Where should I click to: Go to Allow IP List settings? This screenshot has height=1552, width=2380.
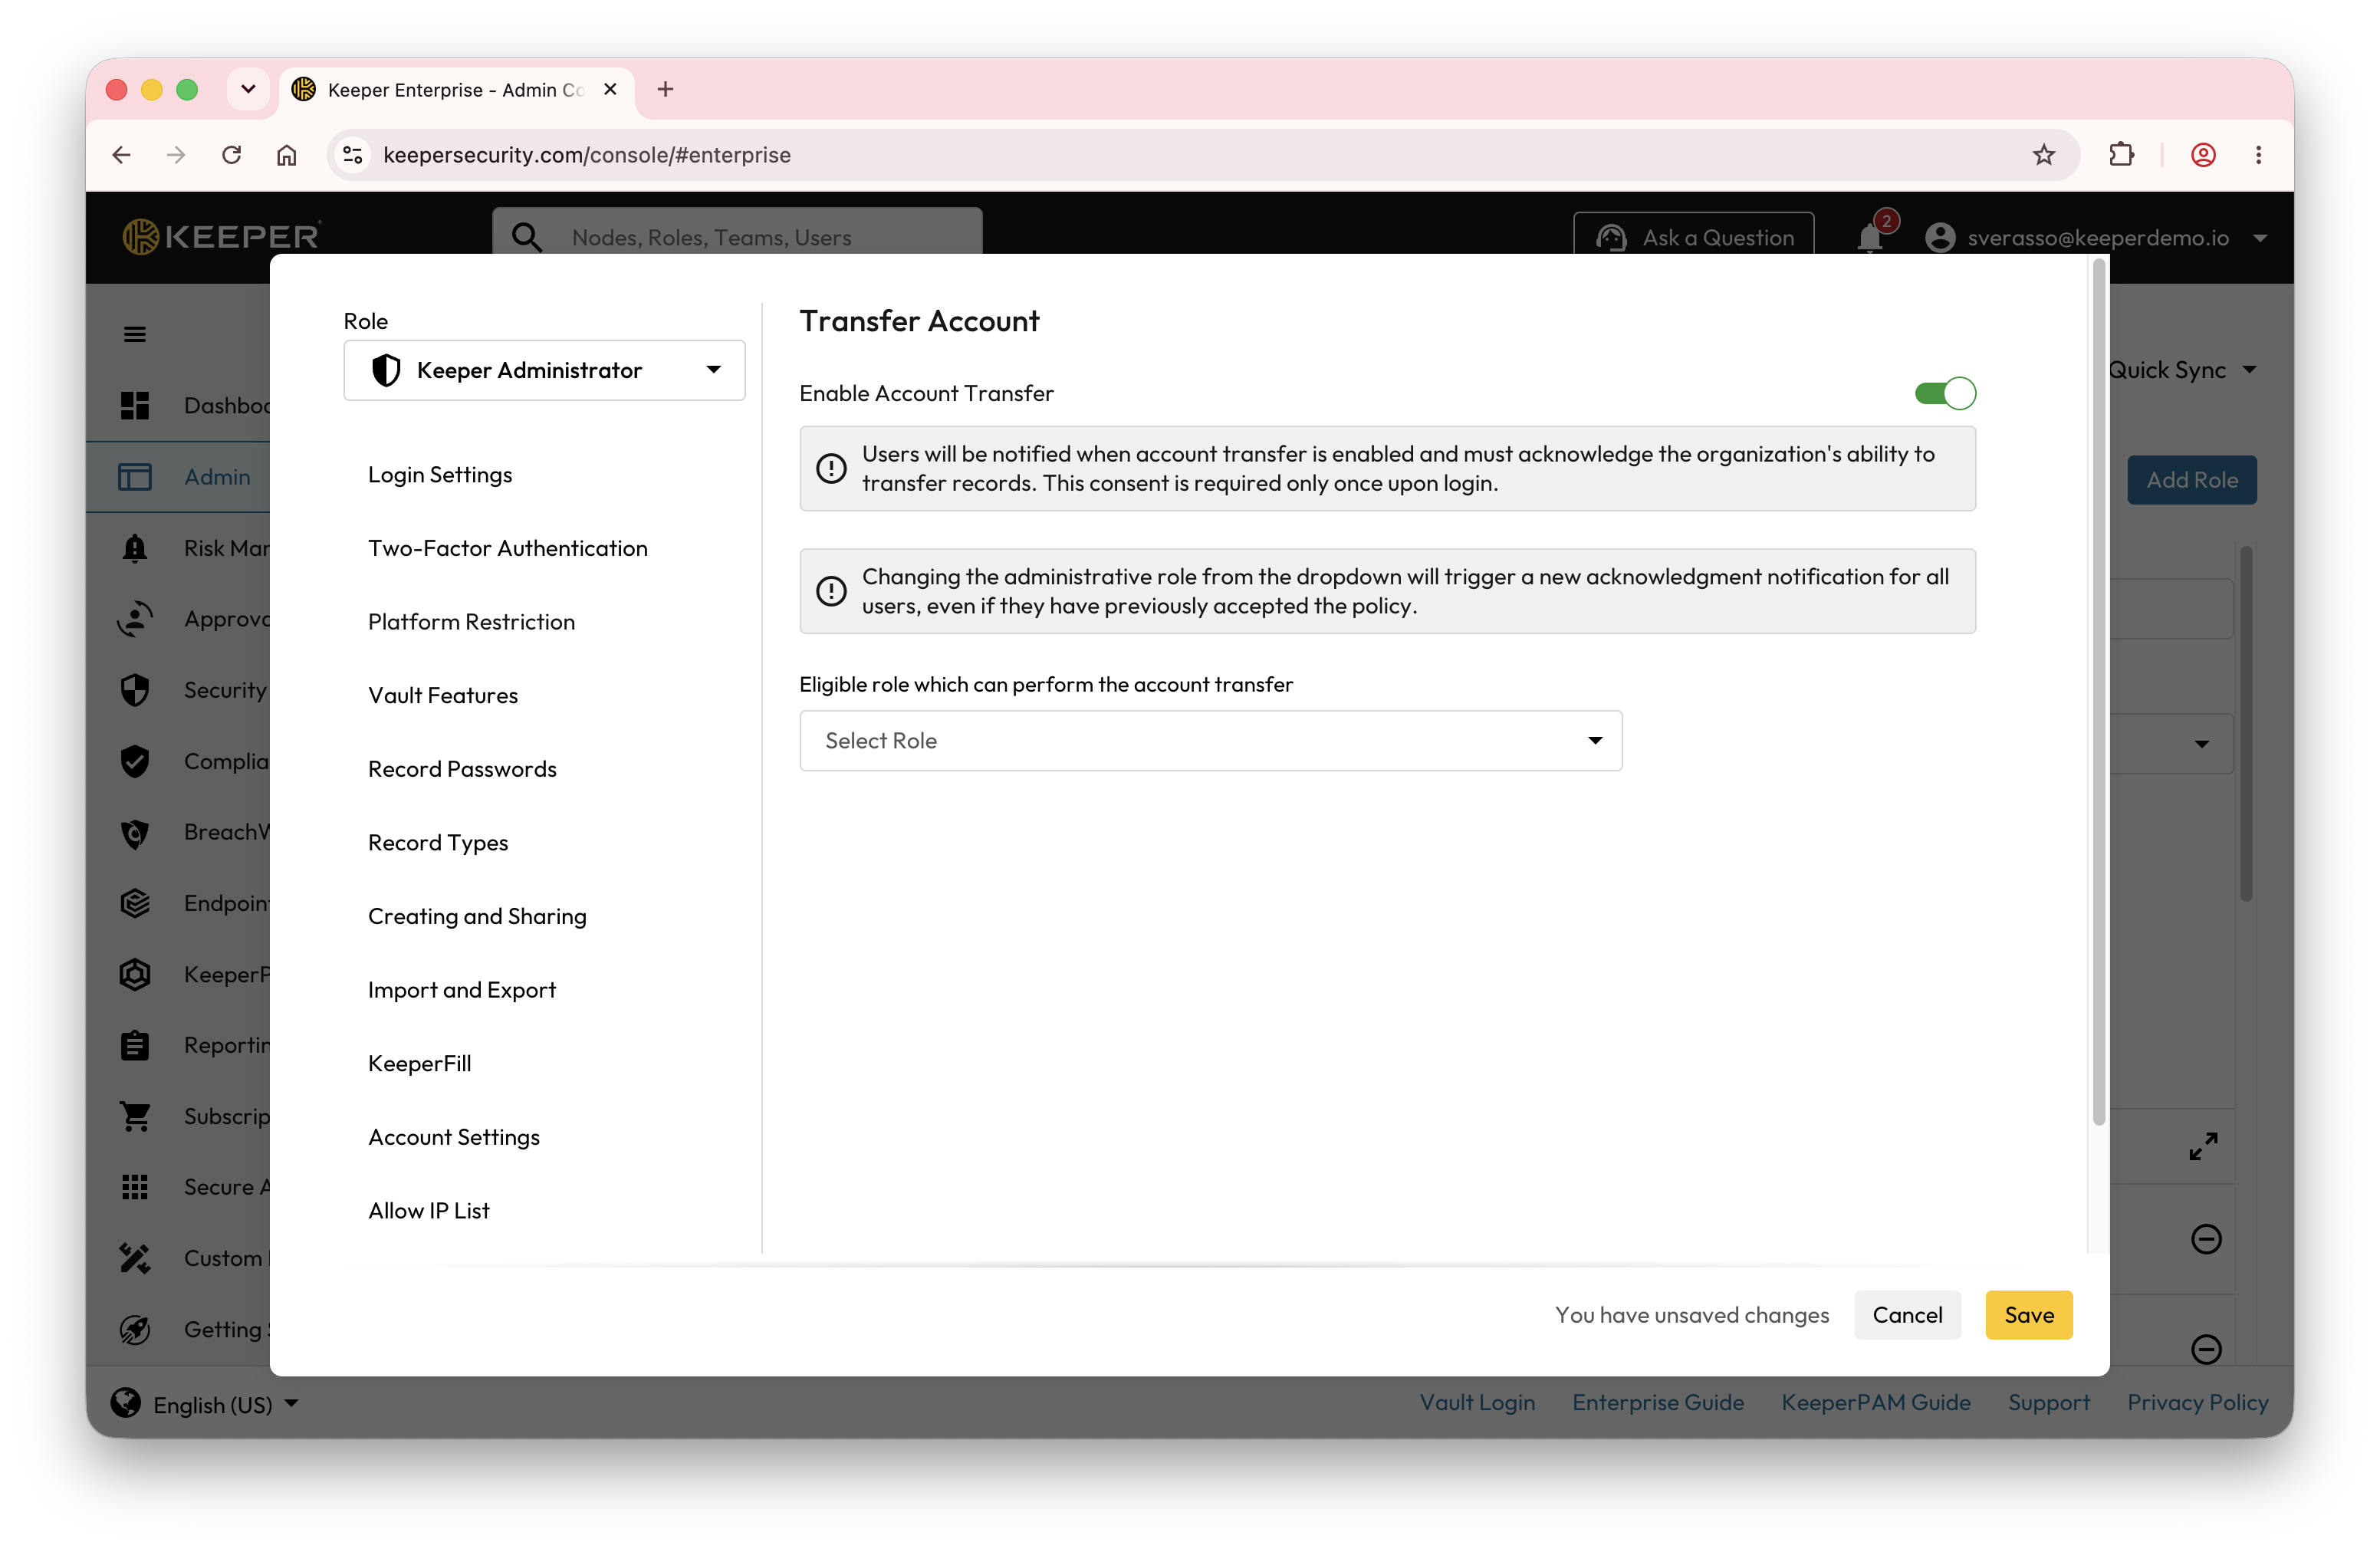(429, 1211)
